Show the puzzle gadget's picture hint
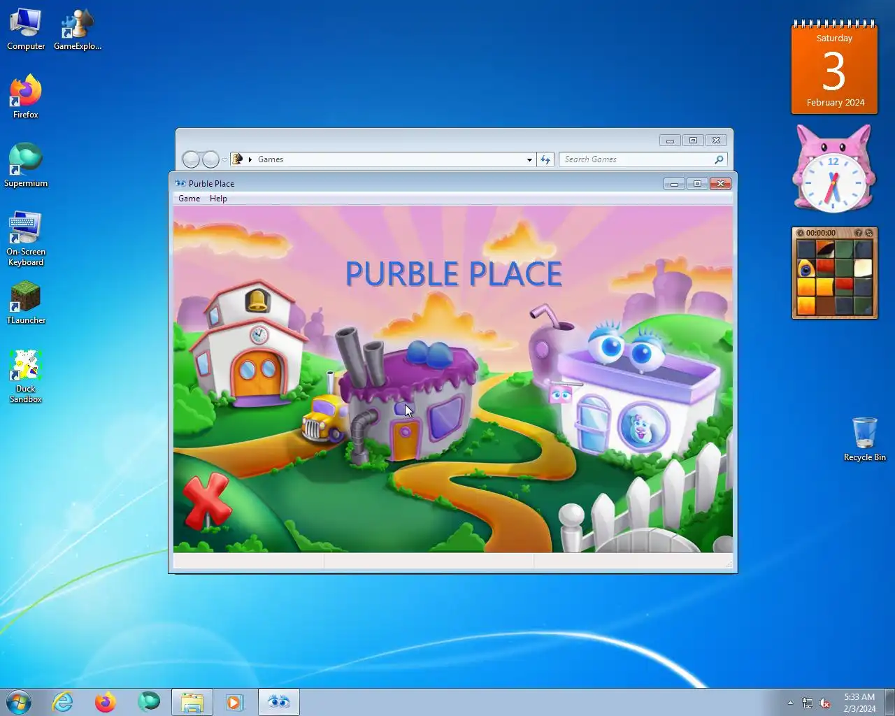Image resolution: width=895 pixels, height=716 pixels. coord(858,233)
